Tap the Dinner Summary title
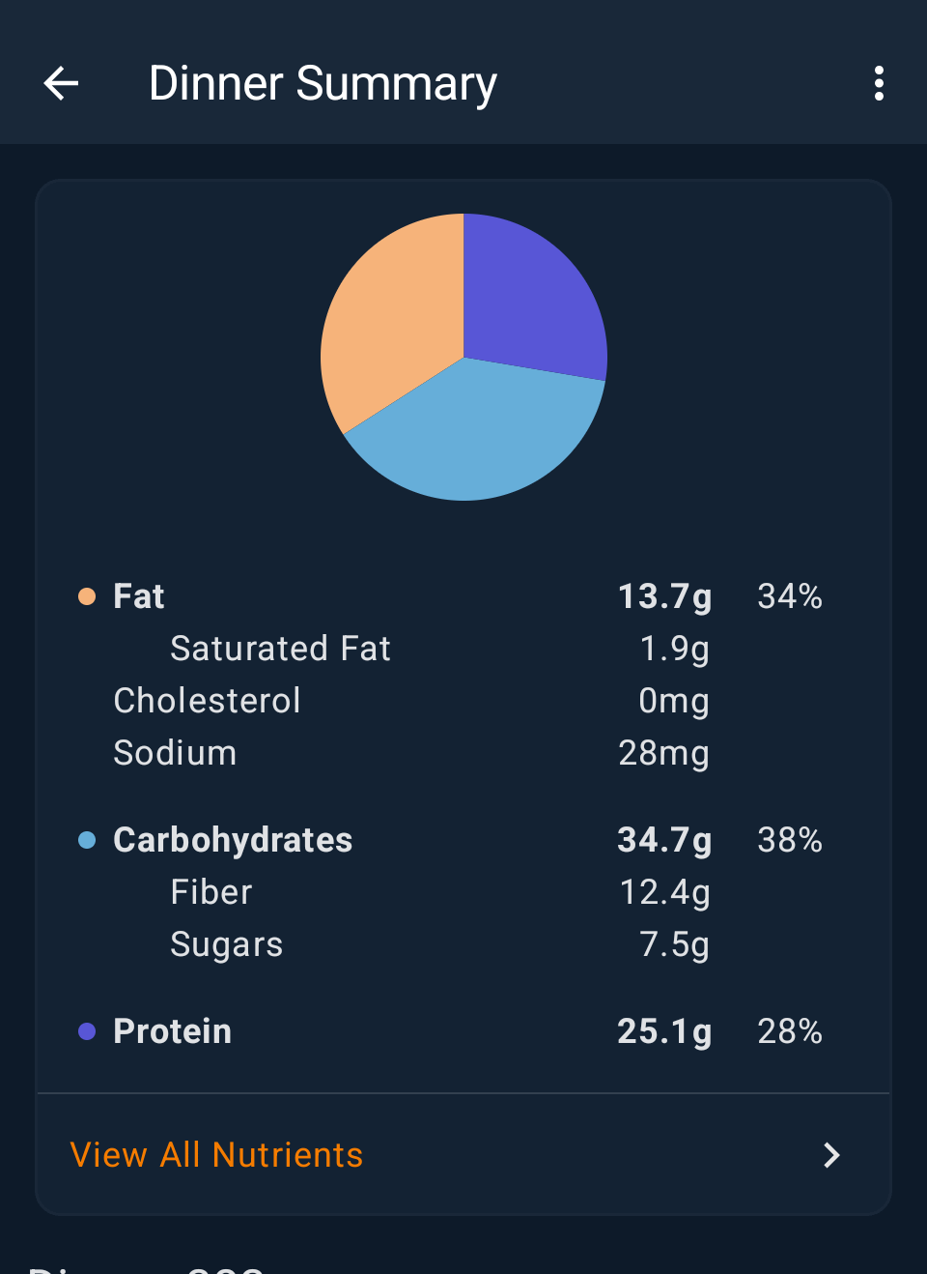 (x=323, y=84)
